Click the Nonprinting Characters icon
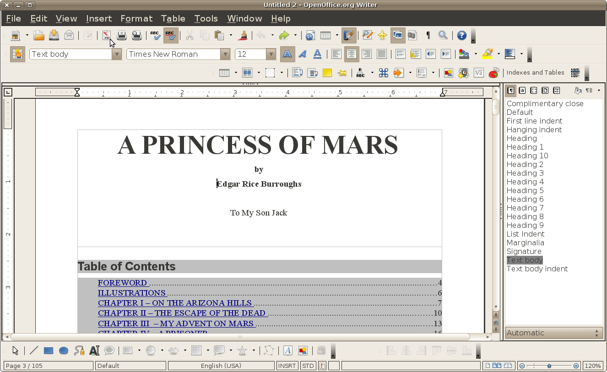This screenshot has height=372, width=607. (x=428, y=35)
